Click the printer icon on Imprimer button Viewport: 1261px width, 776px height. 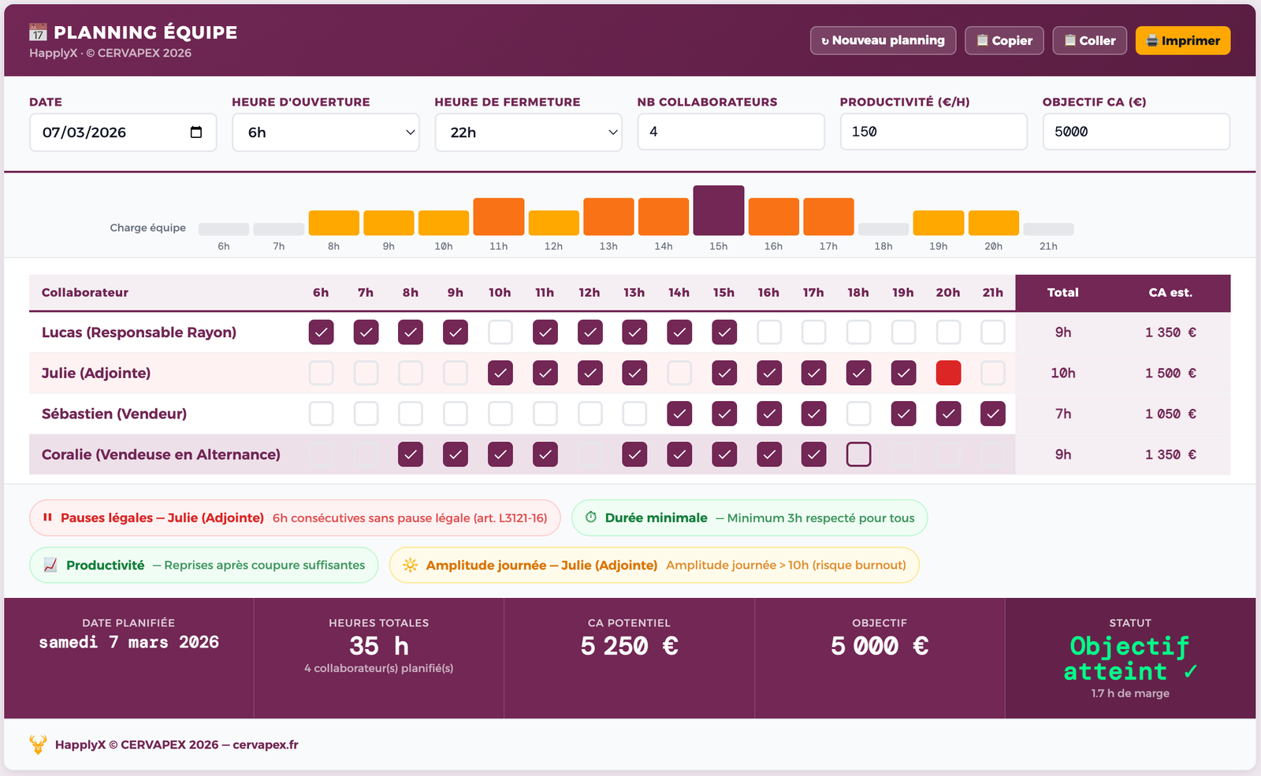coord(1152,41)
